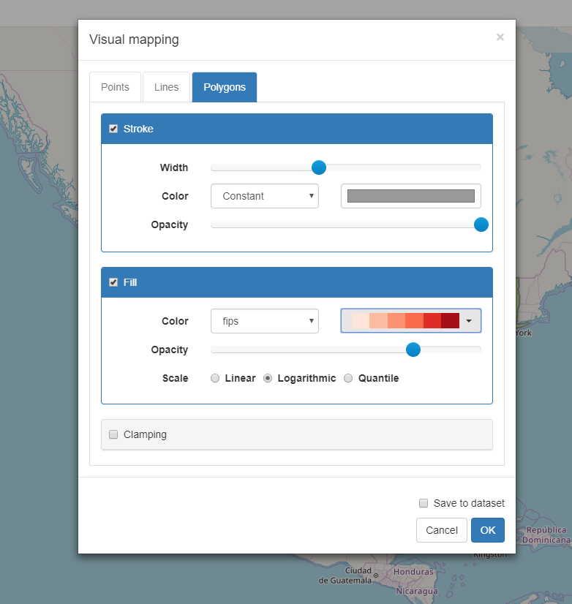The image size is (572, 604).
Task: Open the fill color fips dropdown
Action: (264, 321)
